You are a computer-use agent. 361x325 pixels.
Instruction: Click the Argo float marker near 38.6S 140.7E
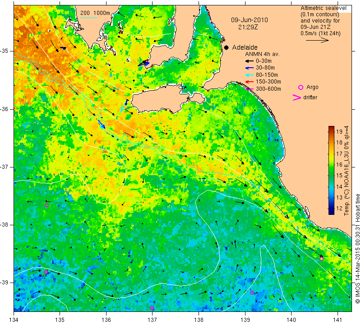321,259
